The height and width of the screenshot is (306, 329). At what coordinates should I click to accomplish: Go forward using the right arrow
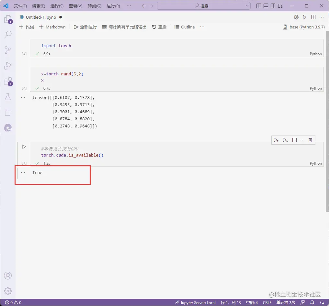tap(151, 6)
